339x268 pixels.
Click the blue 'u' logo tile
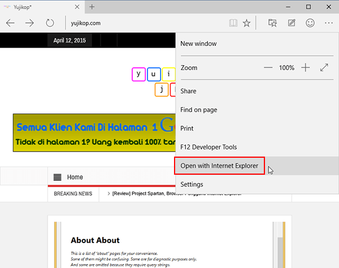pos(154,75)
